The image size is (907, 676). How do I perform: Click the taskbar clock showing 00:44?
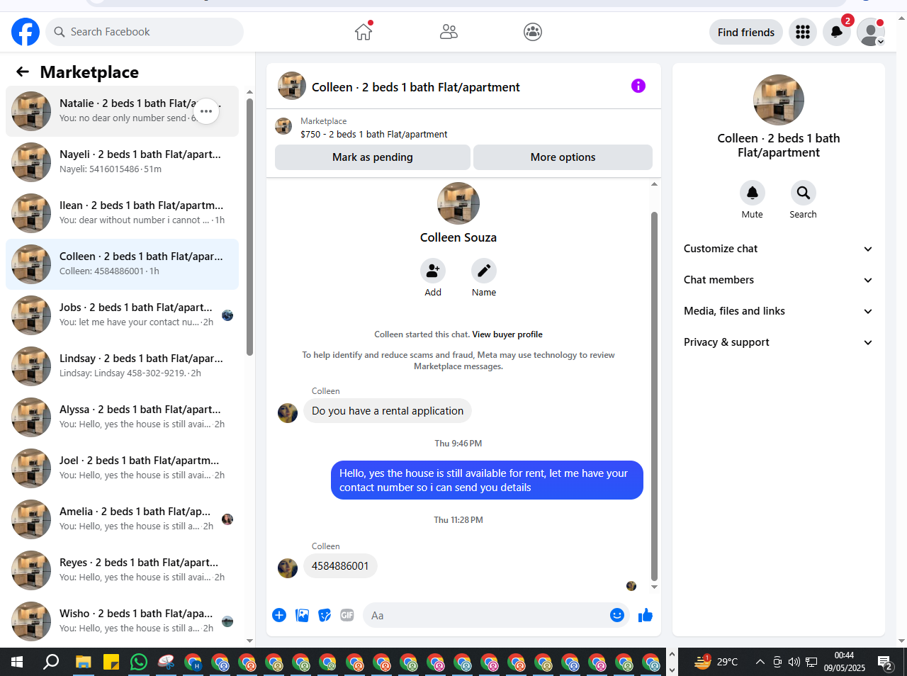click(844, 662)
